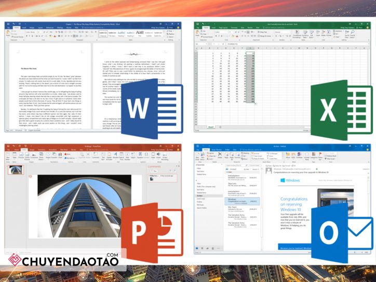
Task: Click the Excel formula bar
Action: click(x=298, y=44)
